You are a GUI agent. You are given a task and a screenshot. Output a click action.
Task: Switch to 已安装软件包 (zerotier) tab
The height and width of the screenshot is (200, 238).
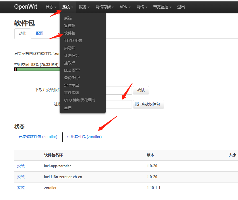tap(38, 137)
